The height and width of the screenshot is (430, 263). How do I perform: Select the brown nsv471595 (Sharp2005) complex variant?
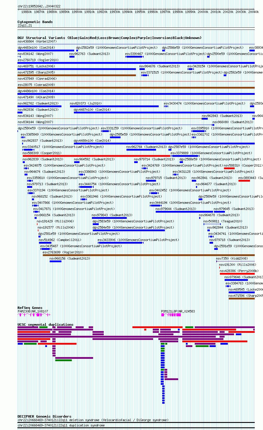pyautogui.click(x=77, y=75)
